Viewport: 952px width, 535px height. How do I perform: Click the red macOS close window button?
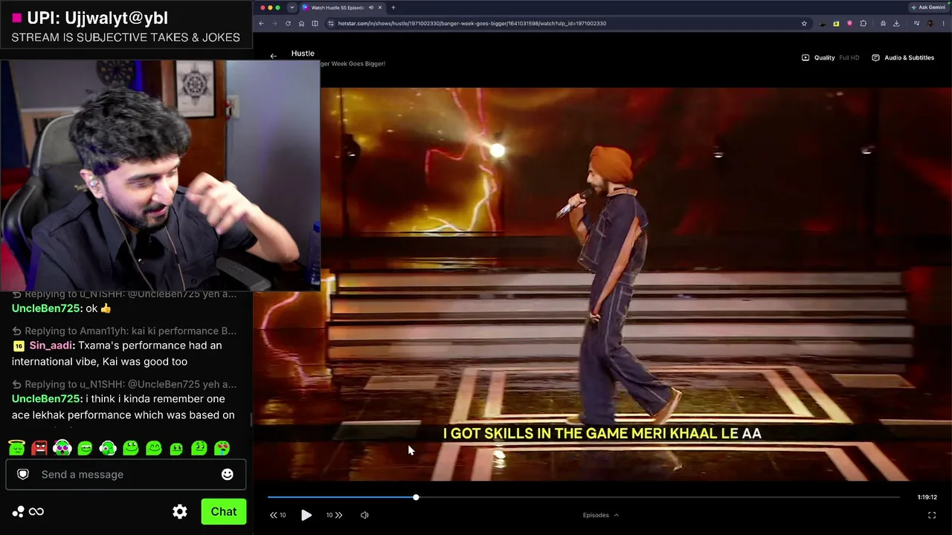pos(262,7)
